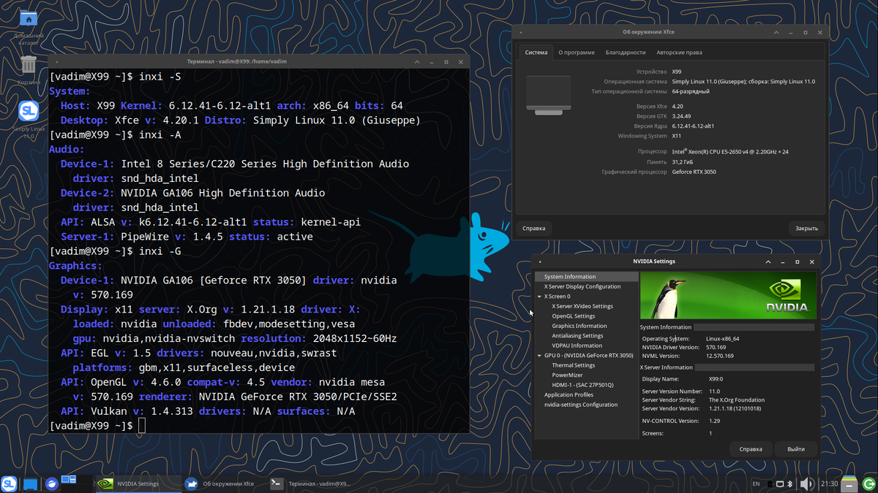Click the Help button in About Xfce
Viewport: 878px width, 493px height.
pyautogui.click(x=534, y=228)
